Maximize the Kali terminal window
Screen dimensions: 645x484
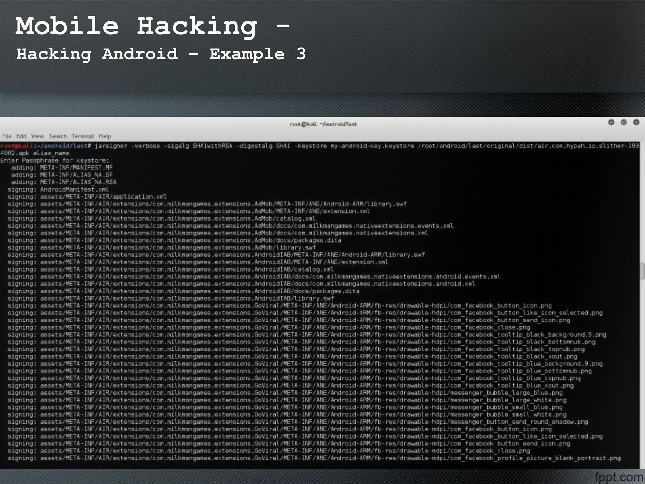pyautogui.click(x=624, y=122)
